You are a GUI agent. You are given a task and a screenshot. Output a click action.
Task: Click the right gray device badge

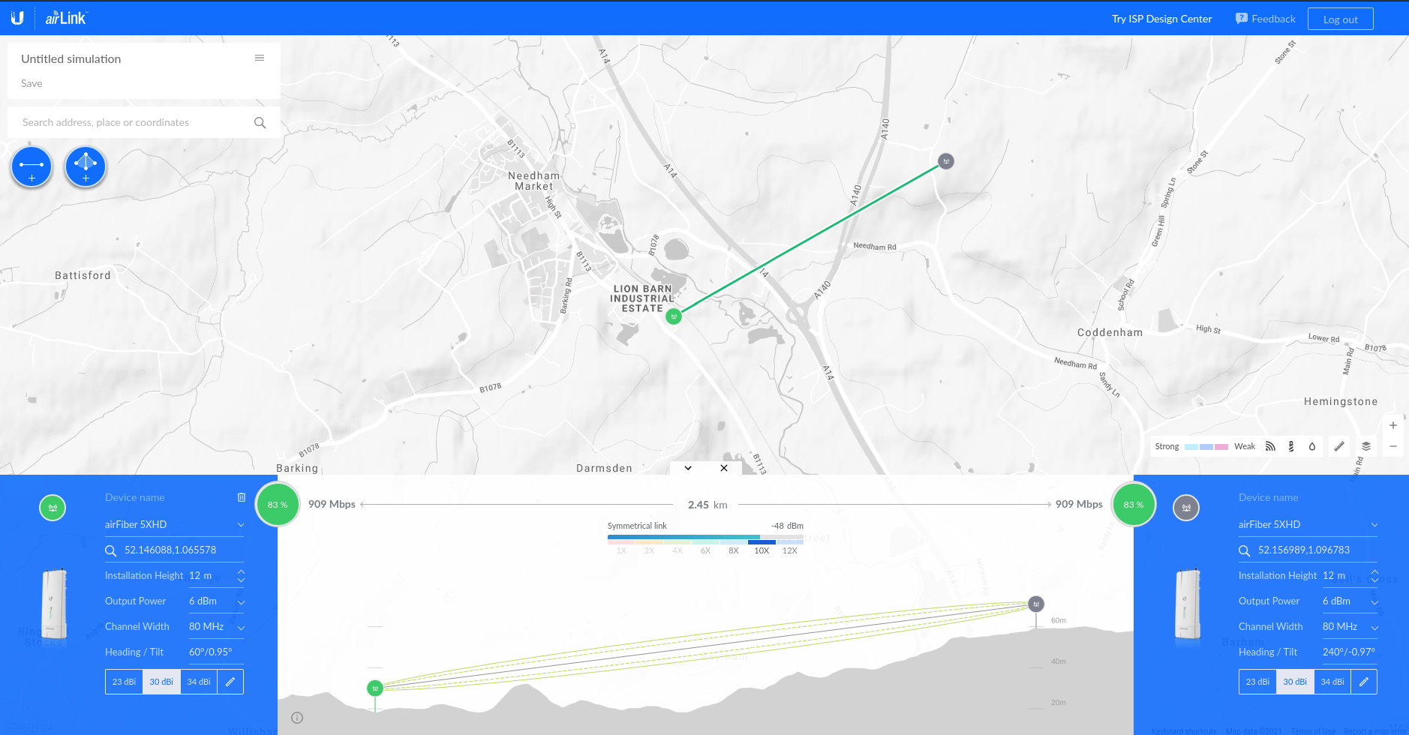[1186, 508]
